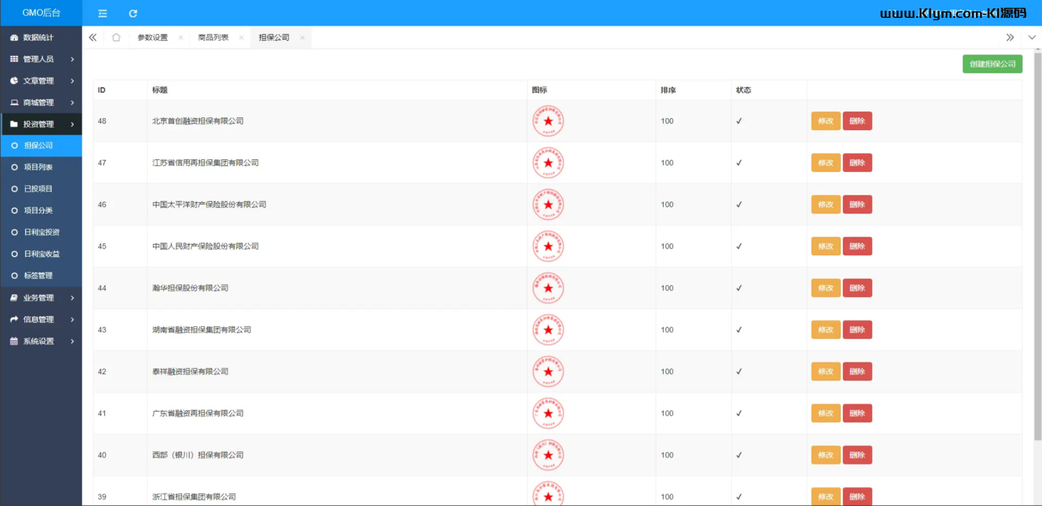The height and width of the screenshot is (506, 1042).
Task: Close the 担保公司 tab
Action: click(x=302, y=38)
